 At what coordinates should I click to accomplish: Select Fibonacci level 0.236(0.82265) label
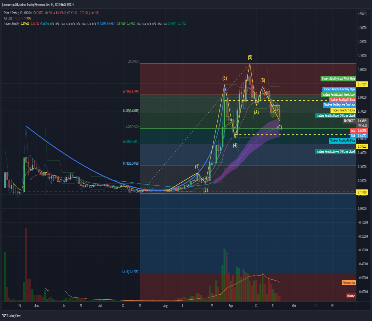click(x=131, y=92)
